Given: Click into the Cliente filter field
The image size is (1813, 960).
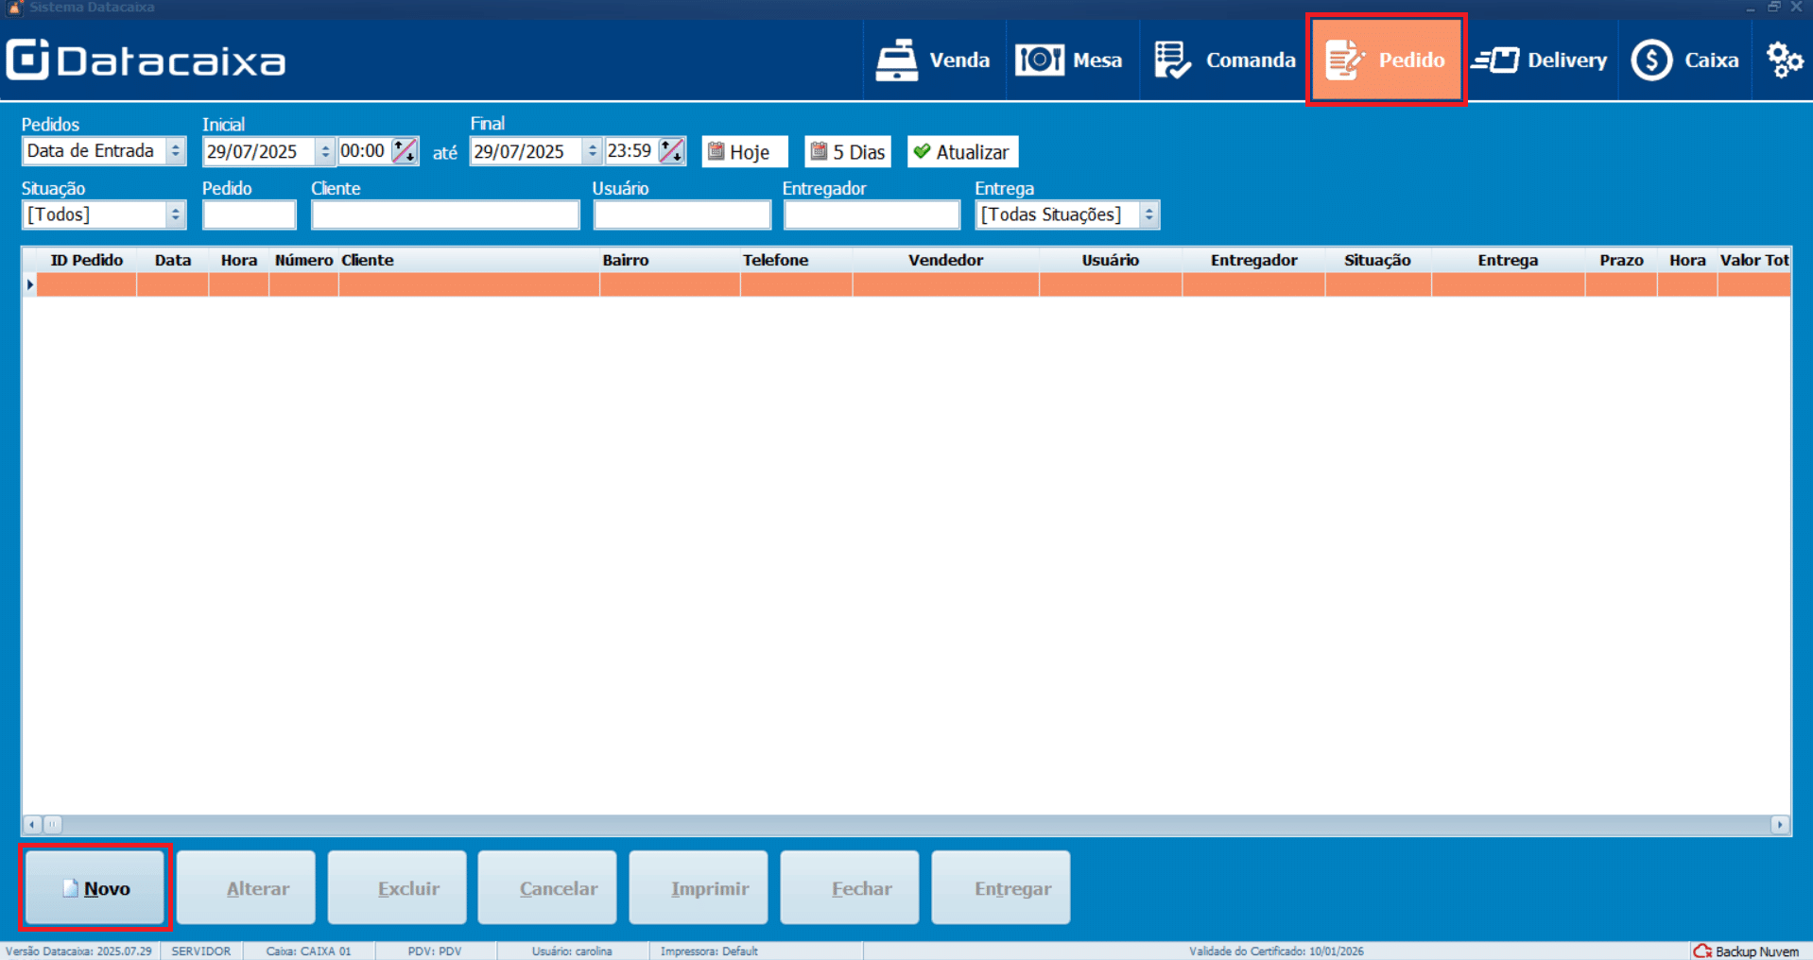Looking at the screenshot, I should 445,215.
